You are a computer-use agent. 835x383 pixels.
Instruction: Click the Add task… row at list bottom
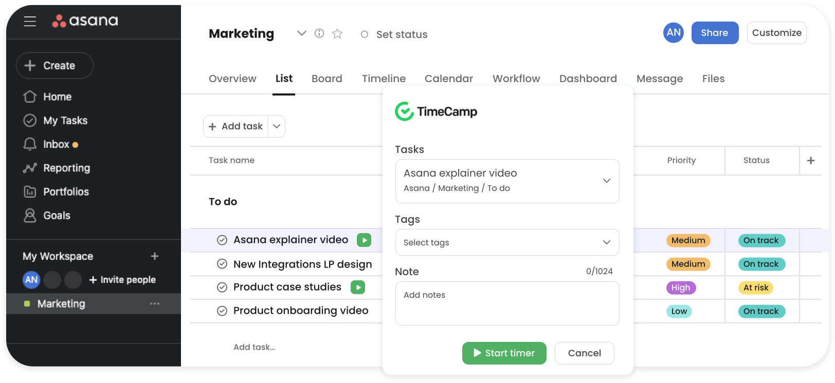coord(255,347)
